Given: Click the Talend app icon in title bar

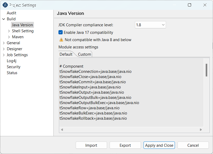Looking at the screenshot, I should pyautogui.click(x=5, y=5).
